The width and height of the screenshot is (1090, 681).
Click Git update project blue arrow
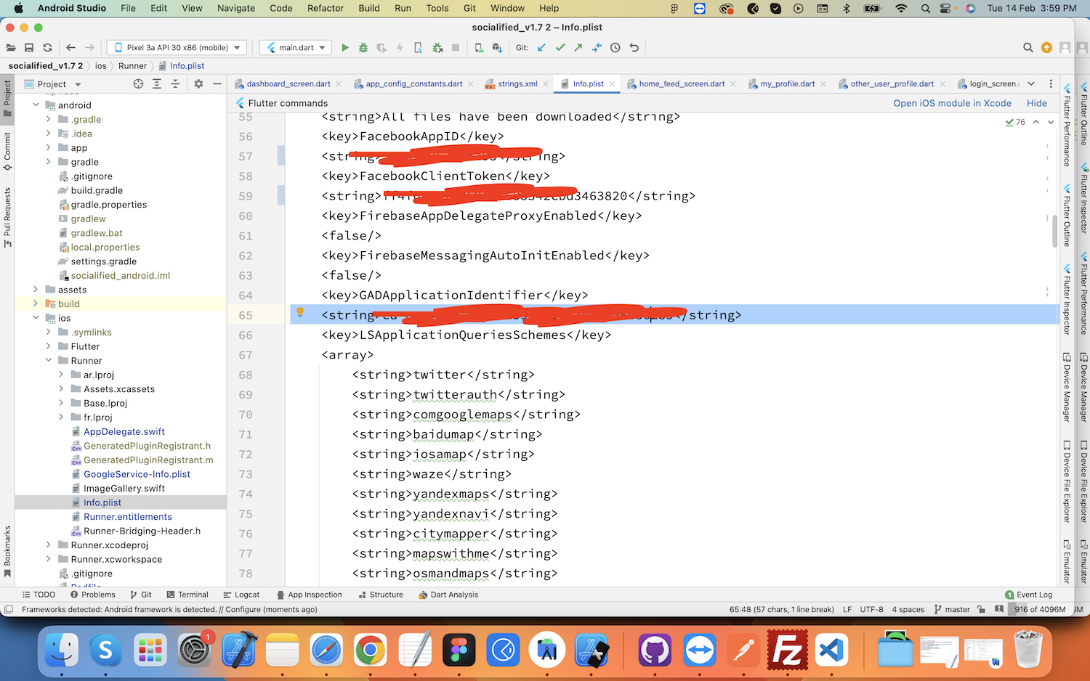click(x=541, y=48)
